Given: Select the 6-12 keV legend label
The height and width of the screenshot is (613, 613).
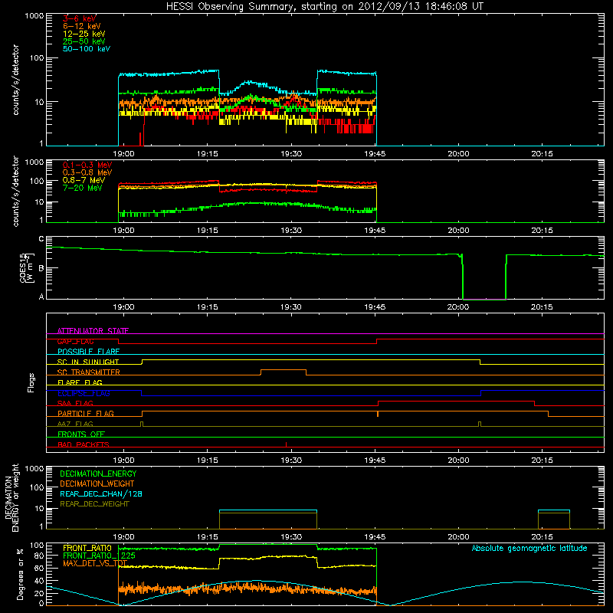Looking at the screenshot, I should (82, 26).
